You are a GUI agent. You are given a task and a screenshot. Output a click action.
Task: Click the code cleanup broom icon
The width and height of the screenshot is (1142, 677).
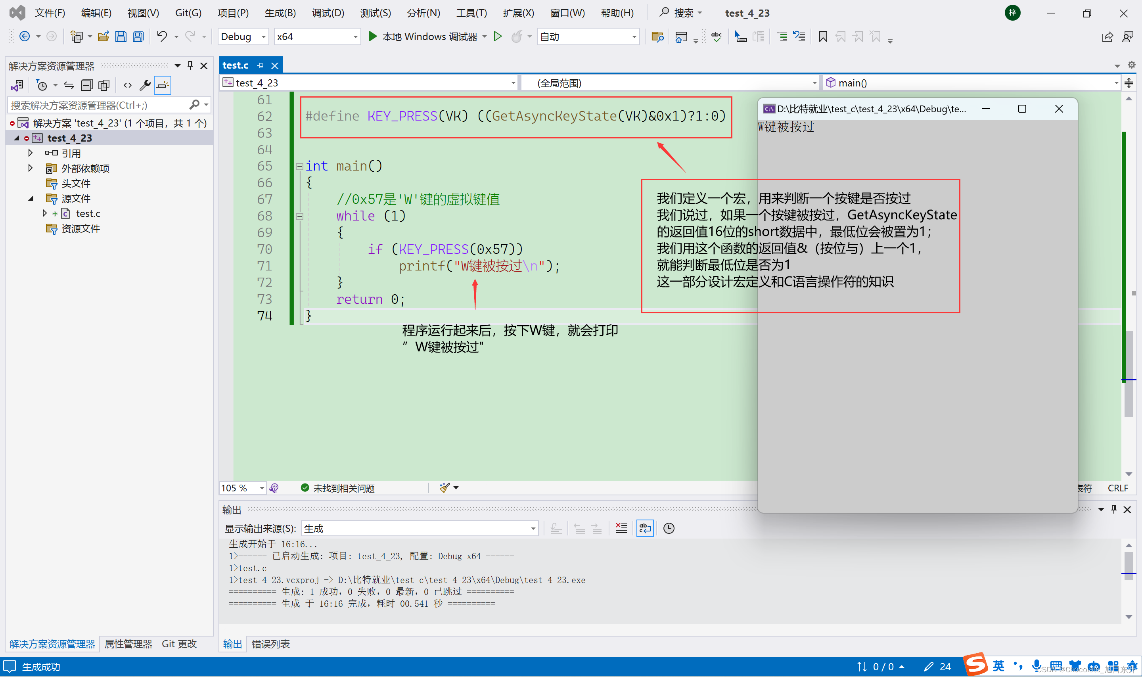coord(445,488)
